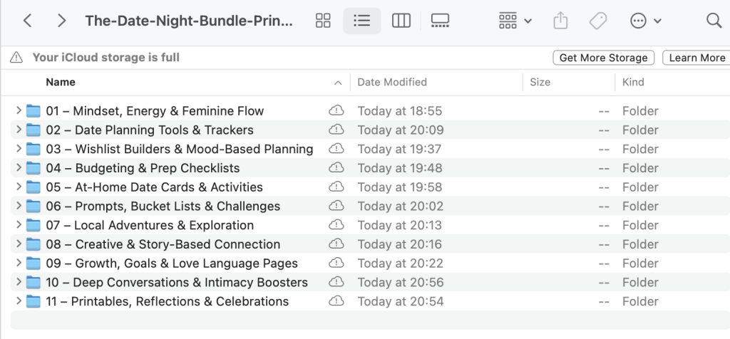Click the Learn More button
The image size is (730, 339).
[x=696, y=58]
